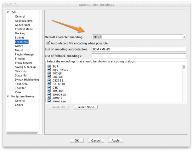Open the Default character encoding dropdown
This screenshot has width=193, height=151.
pyautogui.click(x=184, y=37)
